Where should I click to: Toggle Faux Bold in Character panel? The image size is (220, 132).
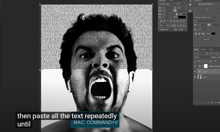[161, 21]
